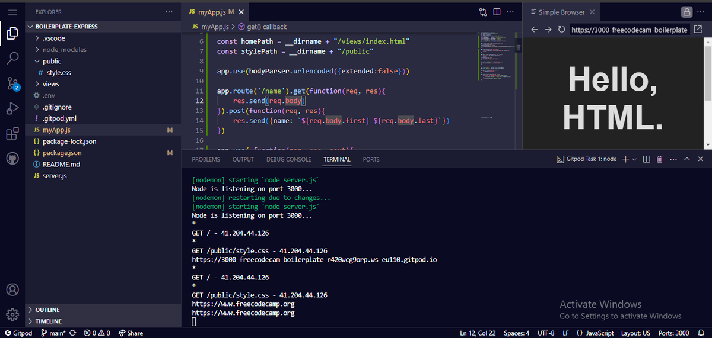Open the Run and Debug view

[x=12, y=108]
